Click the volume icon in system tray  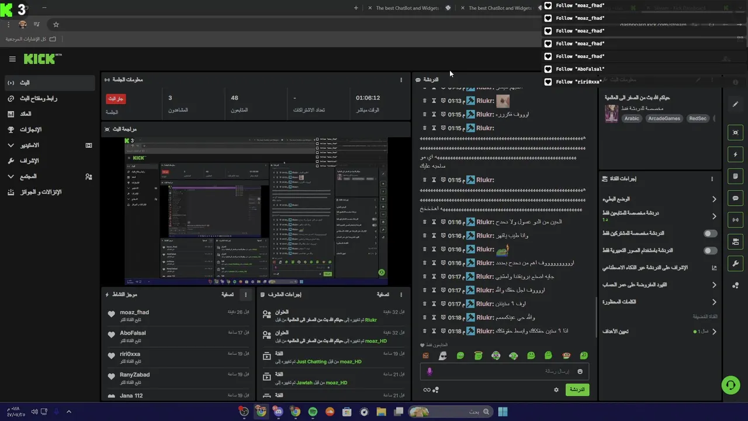(x=34, y=412)
